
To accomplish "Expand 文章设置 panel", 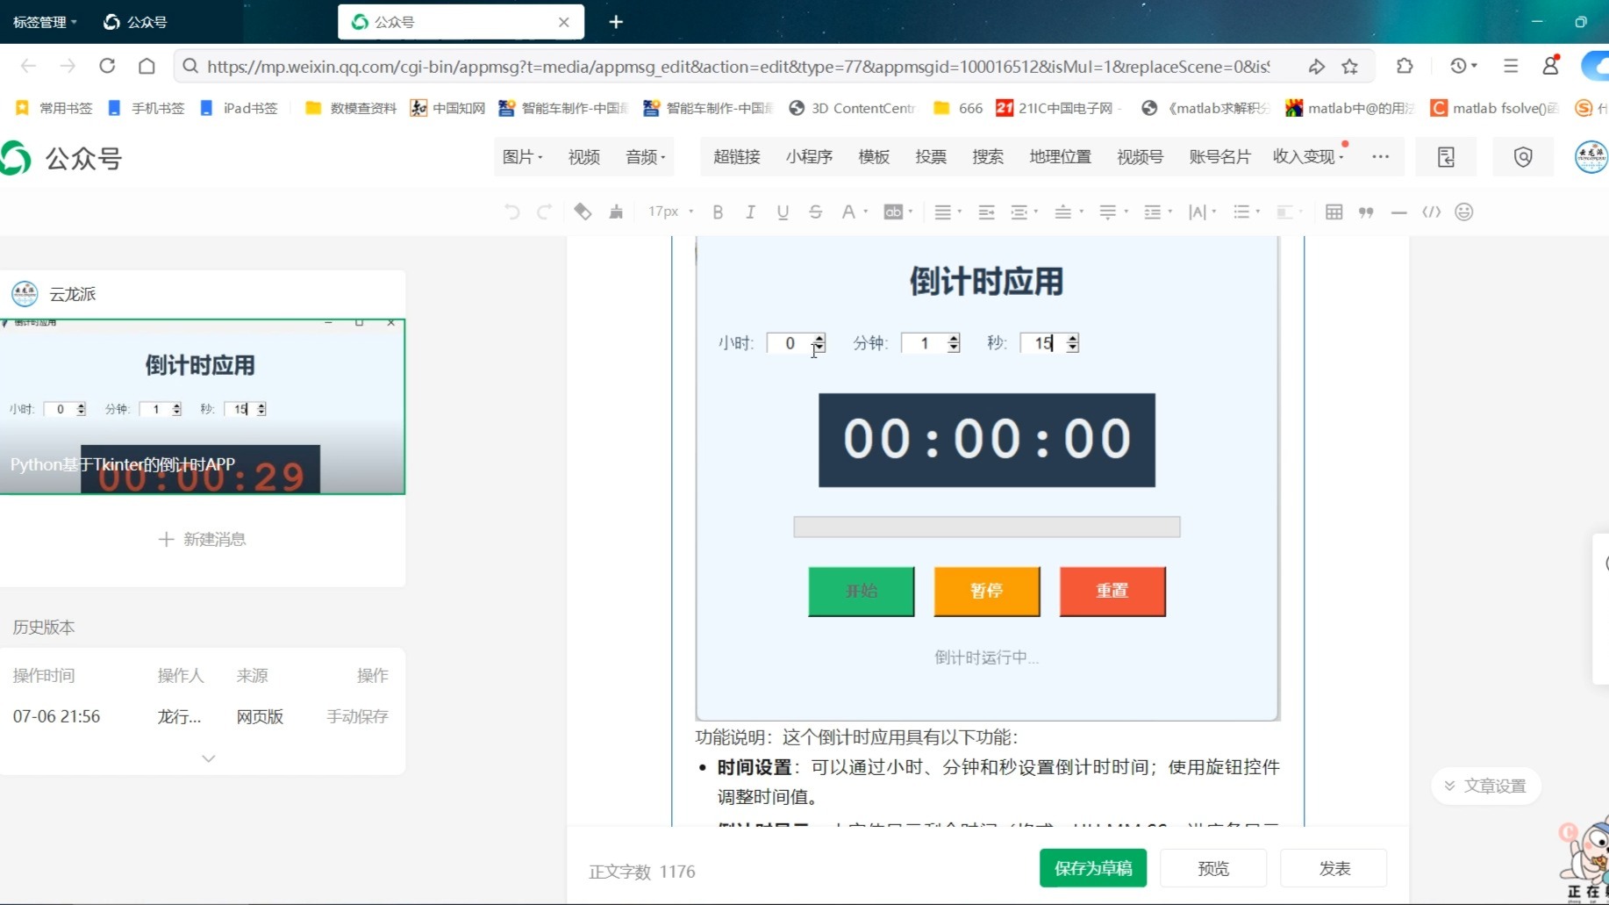I will [x=1486, y=786].
